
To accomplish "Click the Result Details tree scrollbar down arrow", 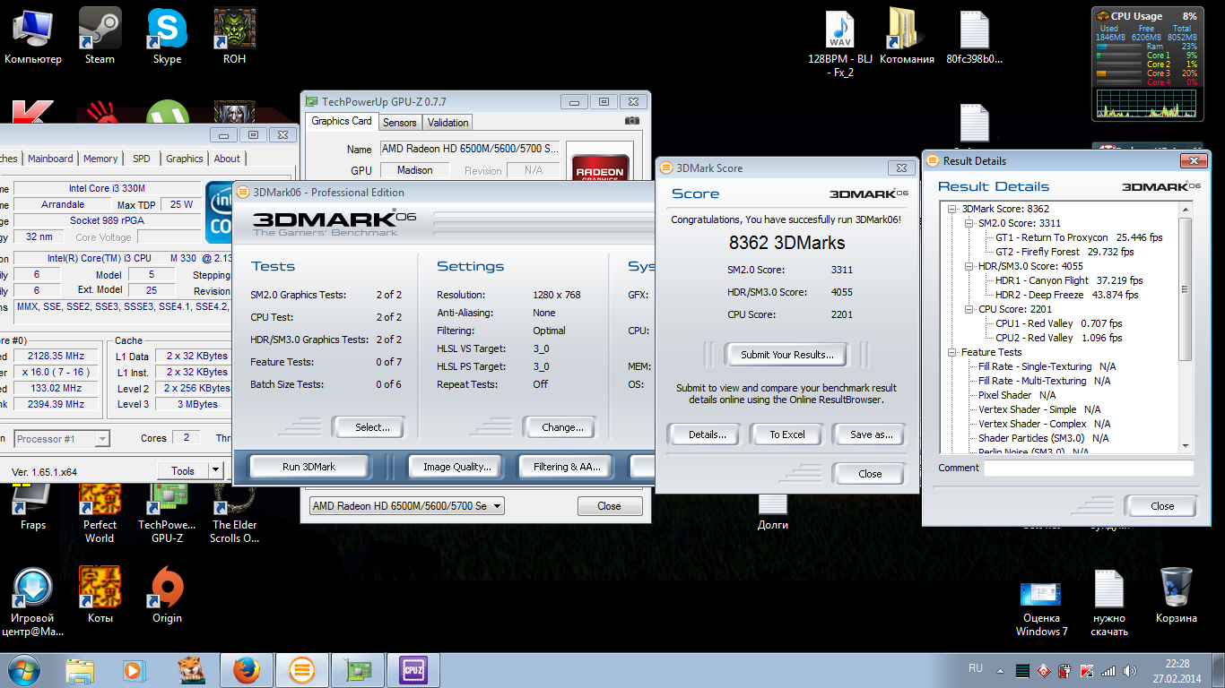I will coord(1186,445).
